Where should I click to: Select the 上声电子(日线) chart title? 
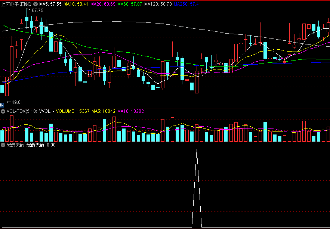(16, 4)
